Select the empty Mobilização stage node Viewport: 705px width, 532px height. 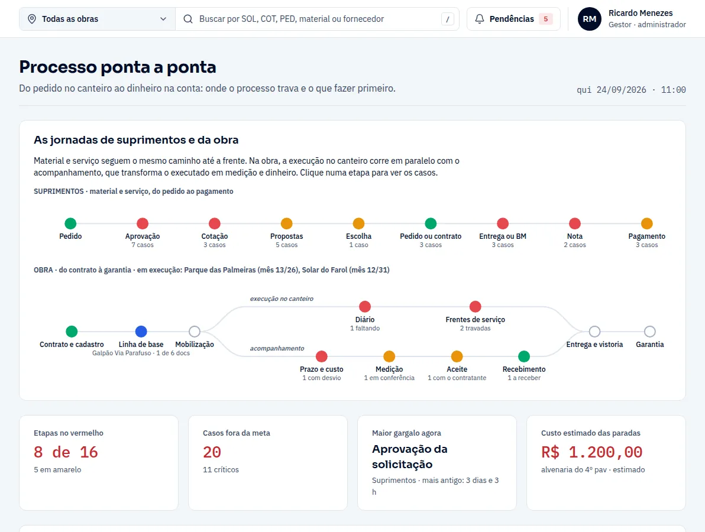[194, 332]
